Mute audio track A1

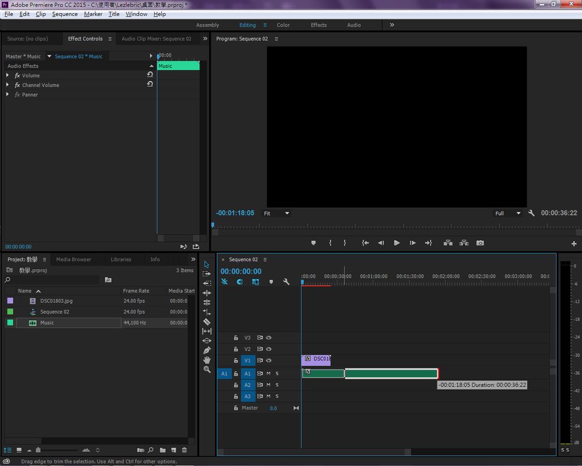pos(268,373)
